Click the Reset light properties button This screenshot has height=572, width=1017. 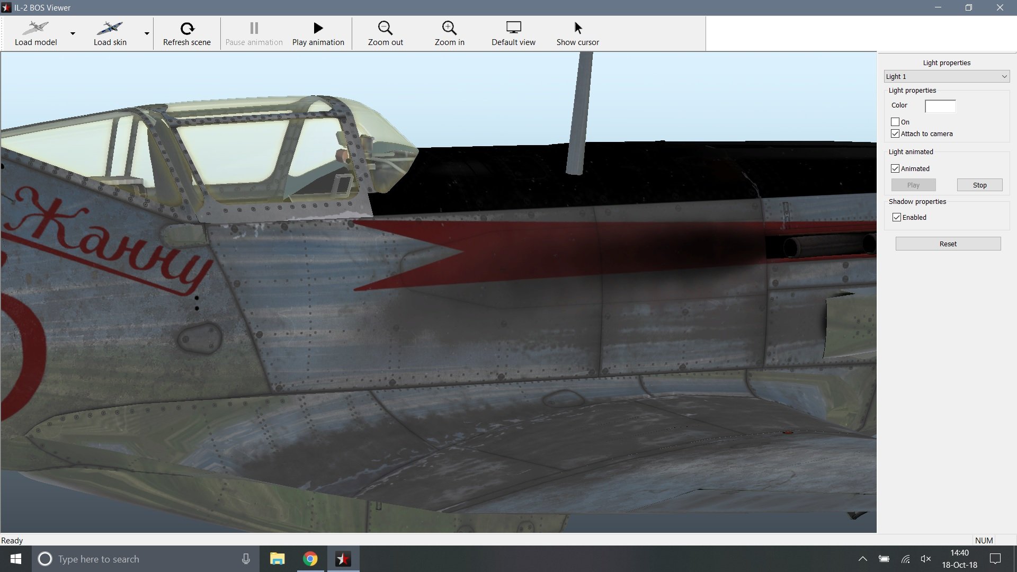[x=948, y=244]
